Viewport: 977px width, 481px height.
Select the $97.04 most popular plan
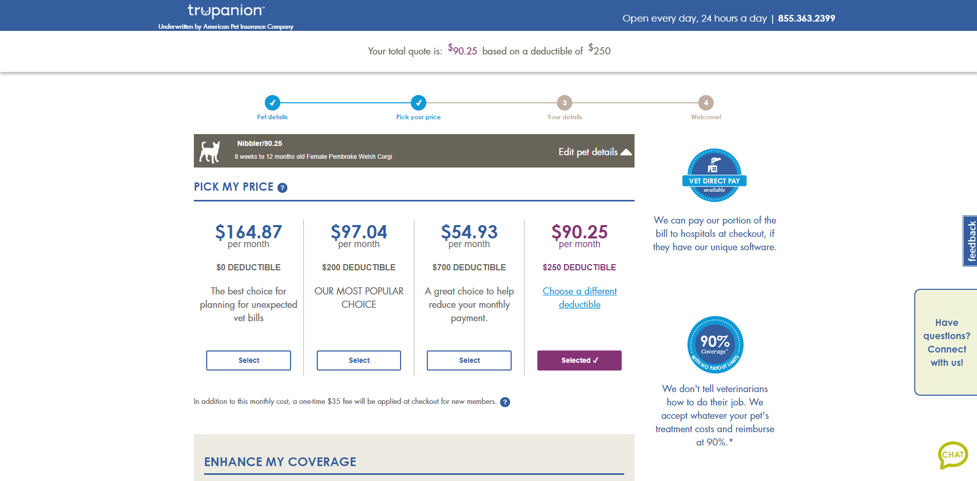(358, 360)
